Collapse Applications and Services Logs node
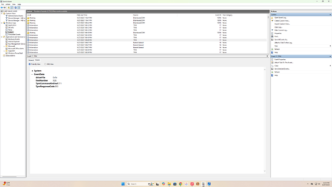Screen dimensions: 332x187 coord(2,37)
